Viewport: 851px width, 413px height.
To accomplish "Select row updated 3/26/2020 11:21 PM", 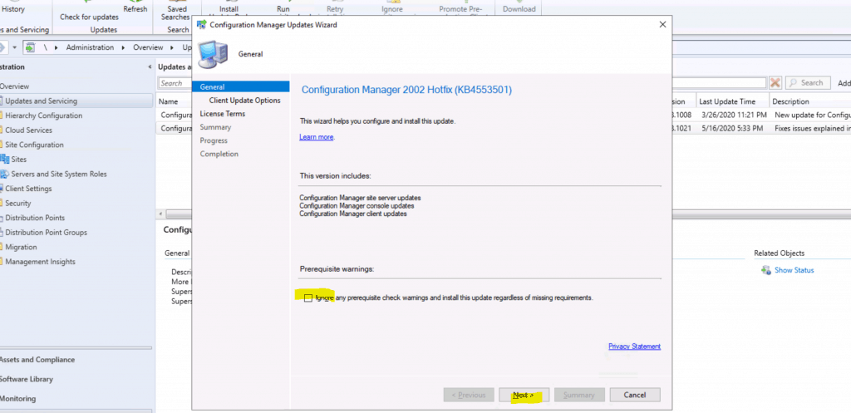I will pos(733,115).
